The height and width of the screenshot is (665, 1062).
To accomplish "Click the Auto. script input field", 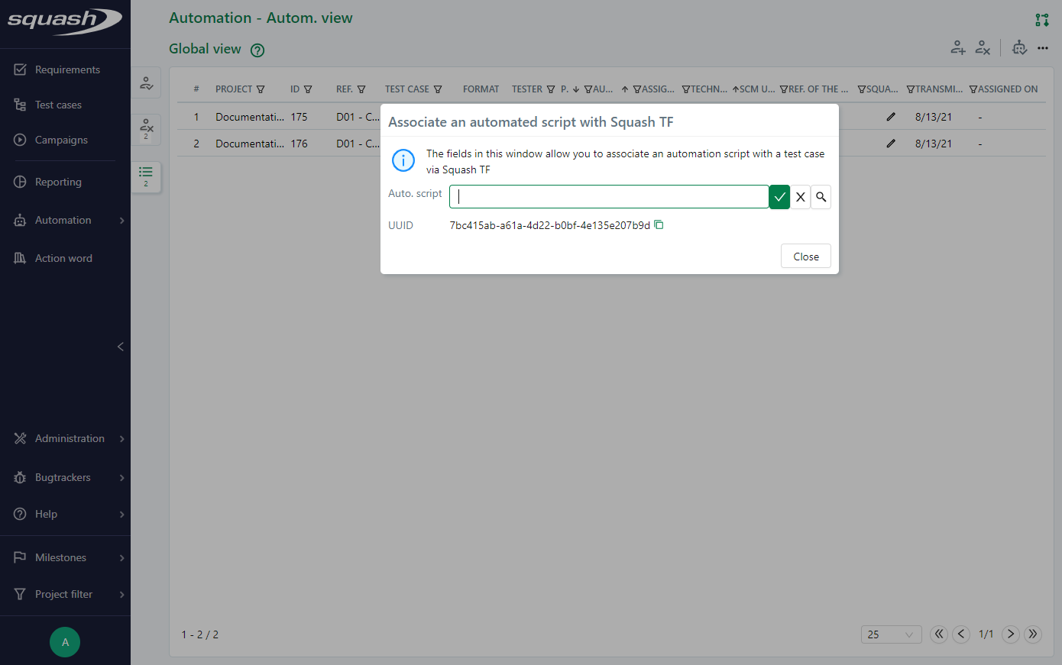I will point(609,197).
